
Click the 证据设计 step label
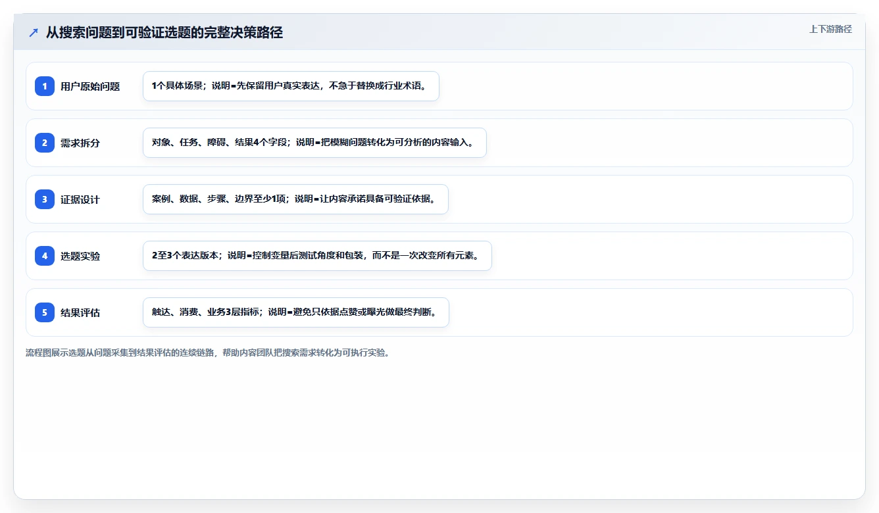click(x=80, y=199)
